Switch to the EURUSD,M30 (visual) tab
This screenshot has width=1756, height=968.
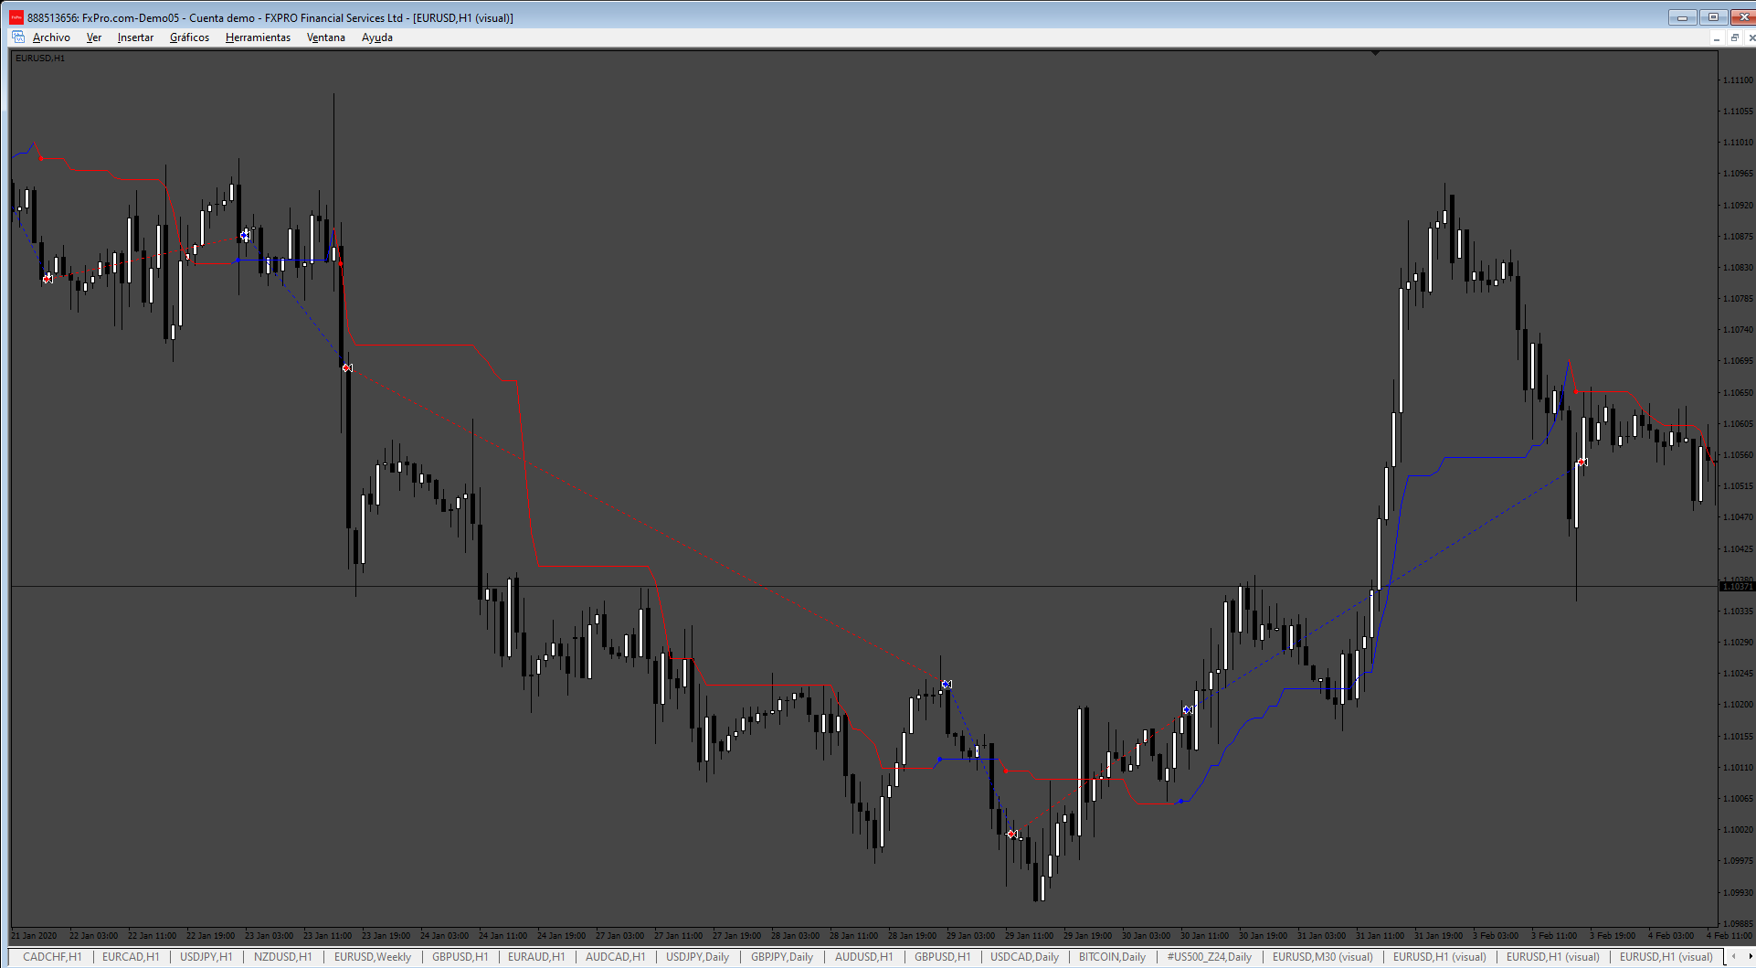(x=1323, y=957)
